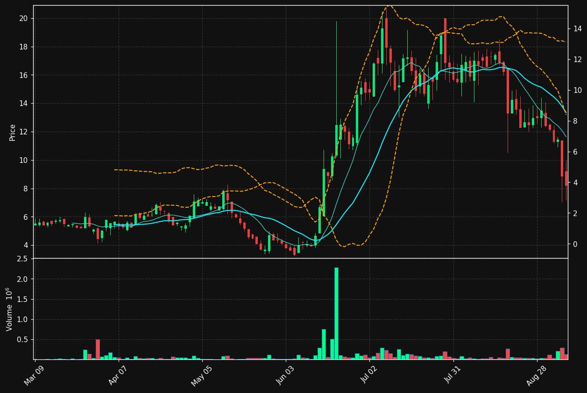Click the 12 tick on the Price axis

[23, 132]
